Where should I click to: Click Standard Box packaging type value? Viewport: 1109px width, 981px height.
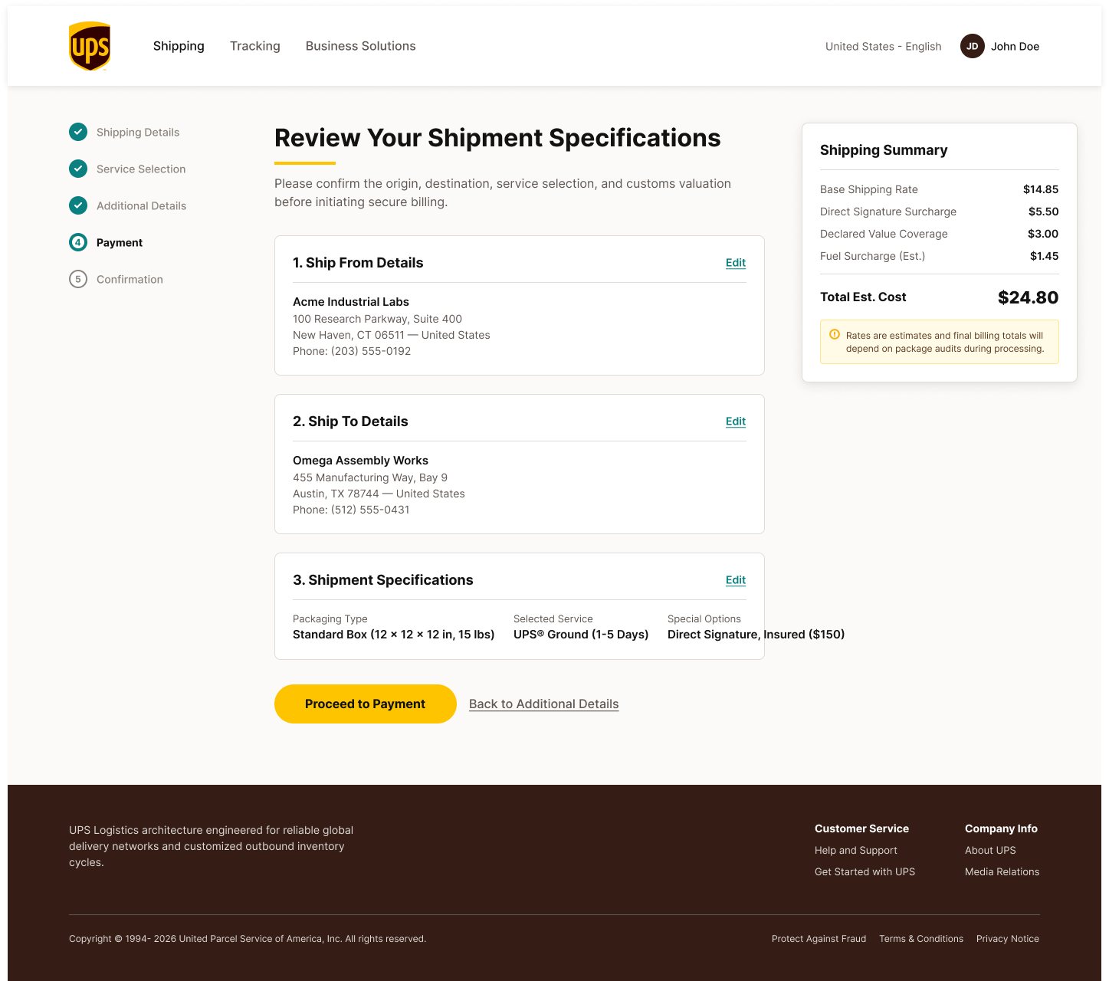pyautogui.click(x=394, y=634)
